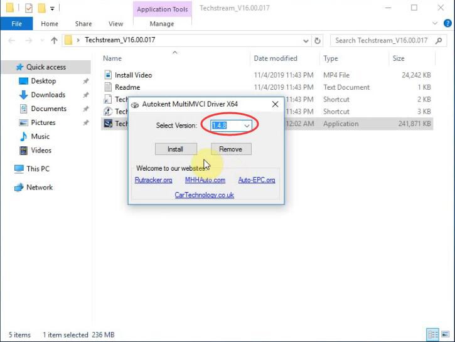The width and height of the screenshot is (455, 342).
Task: Click the folder icon in address bar
Action: [68, 40]
